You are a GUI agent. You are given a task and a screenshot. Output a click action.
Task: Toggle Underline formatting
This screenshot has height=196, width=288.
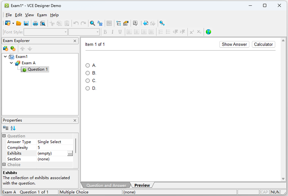(120, 32)
